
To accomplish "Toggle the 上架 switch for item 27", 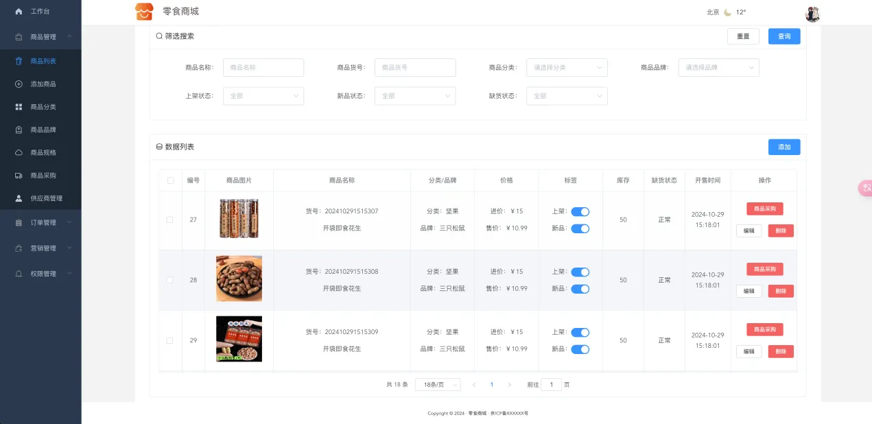I will (x=580, y=211).
